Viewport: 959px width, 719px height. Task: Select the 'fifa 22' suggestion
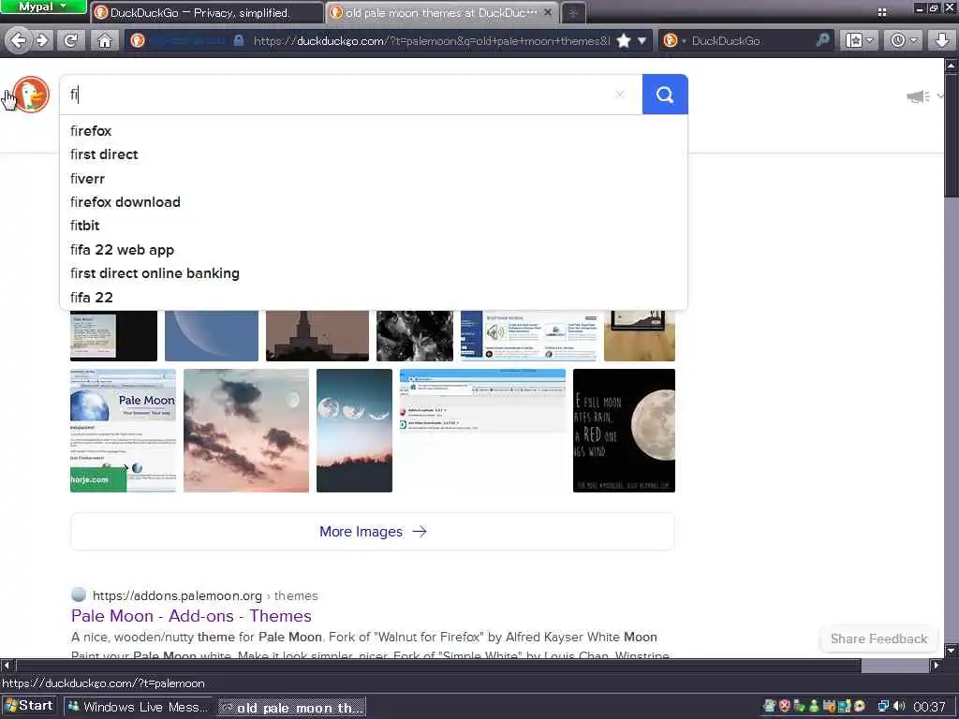click(x=373, y=297)
